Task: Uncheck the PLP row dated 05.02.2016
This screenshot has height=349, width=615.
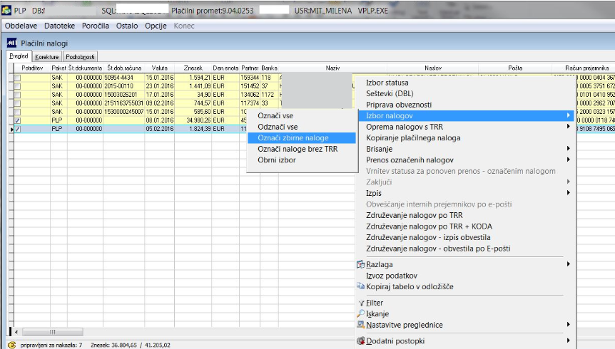Action: coord(17,129)
